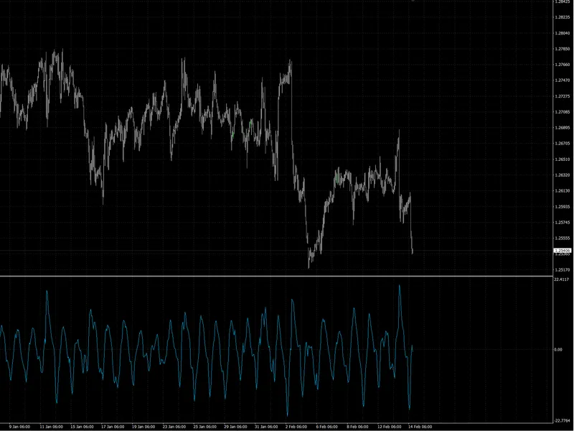Click the 1.26510 price axis label
The image size is (574, 431).
coord(562,159)
